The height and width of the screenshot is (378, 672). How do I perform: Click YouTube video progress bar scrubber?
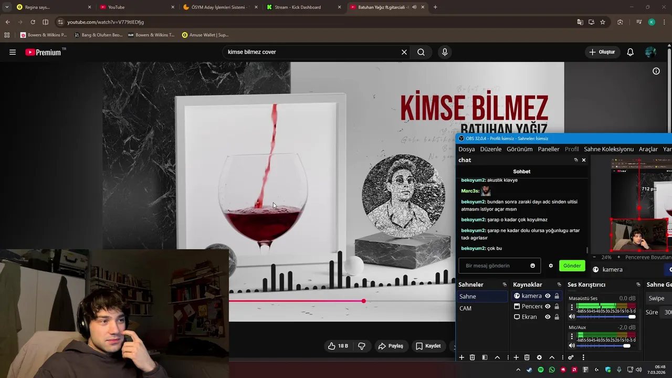(x=364, y=301)
